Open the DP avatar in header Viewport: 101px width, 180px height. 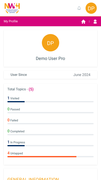click(x=91, y=8)
